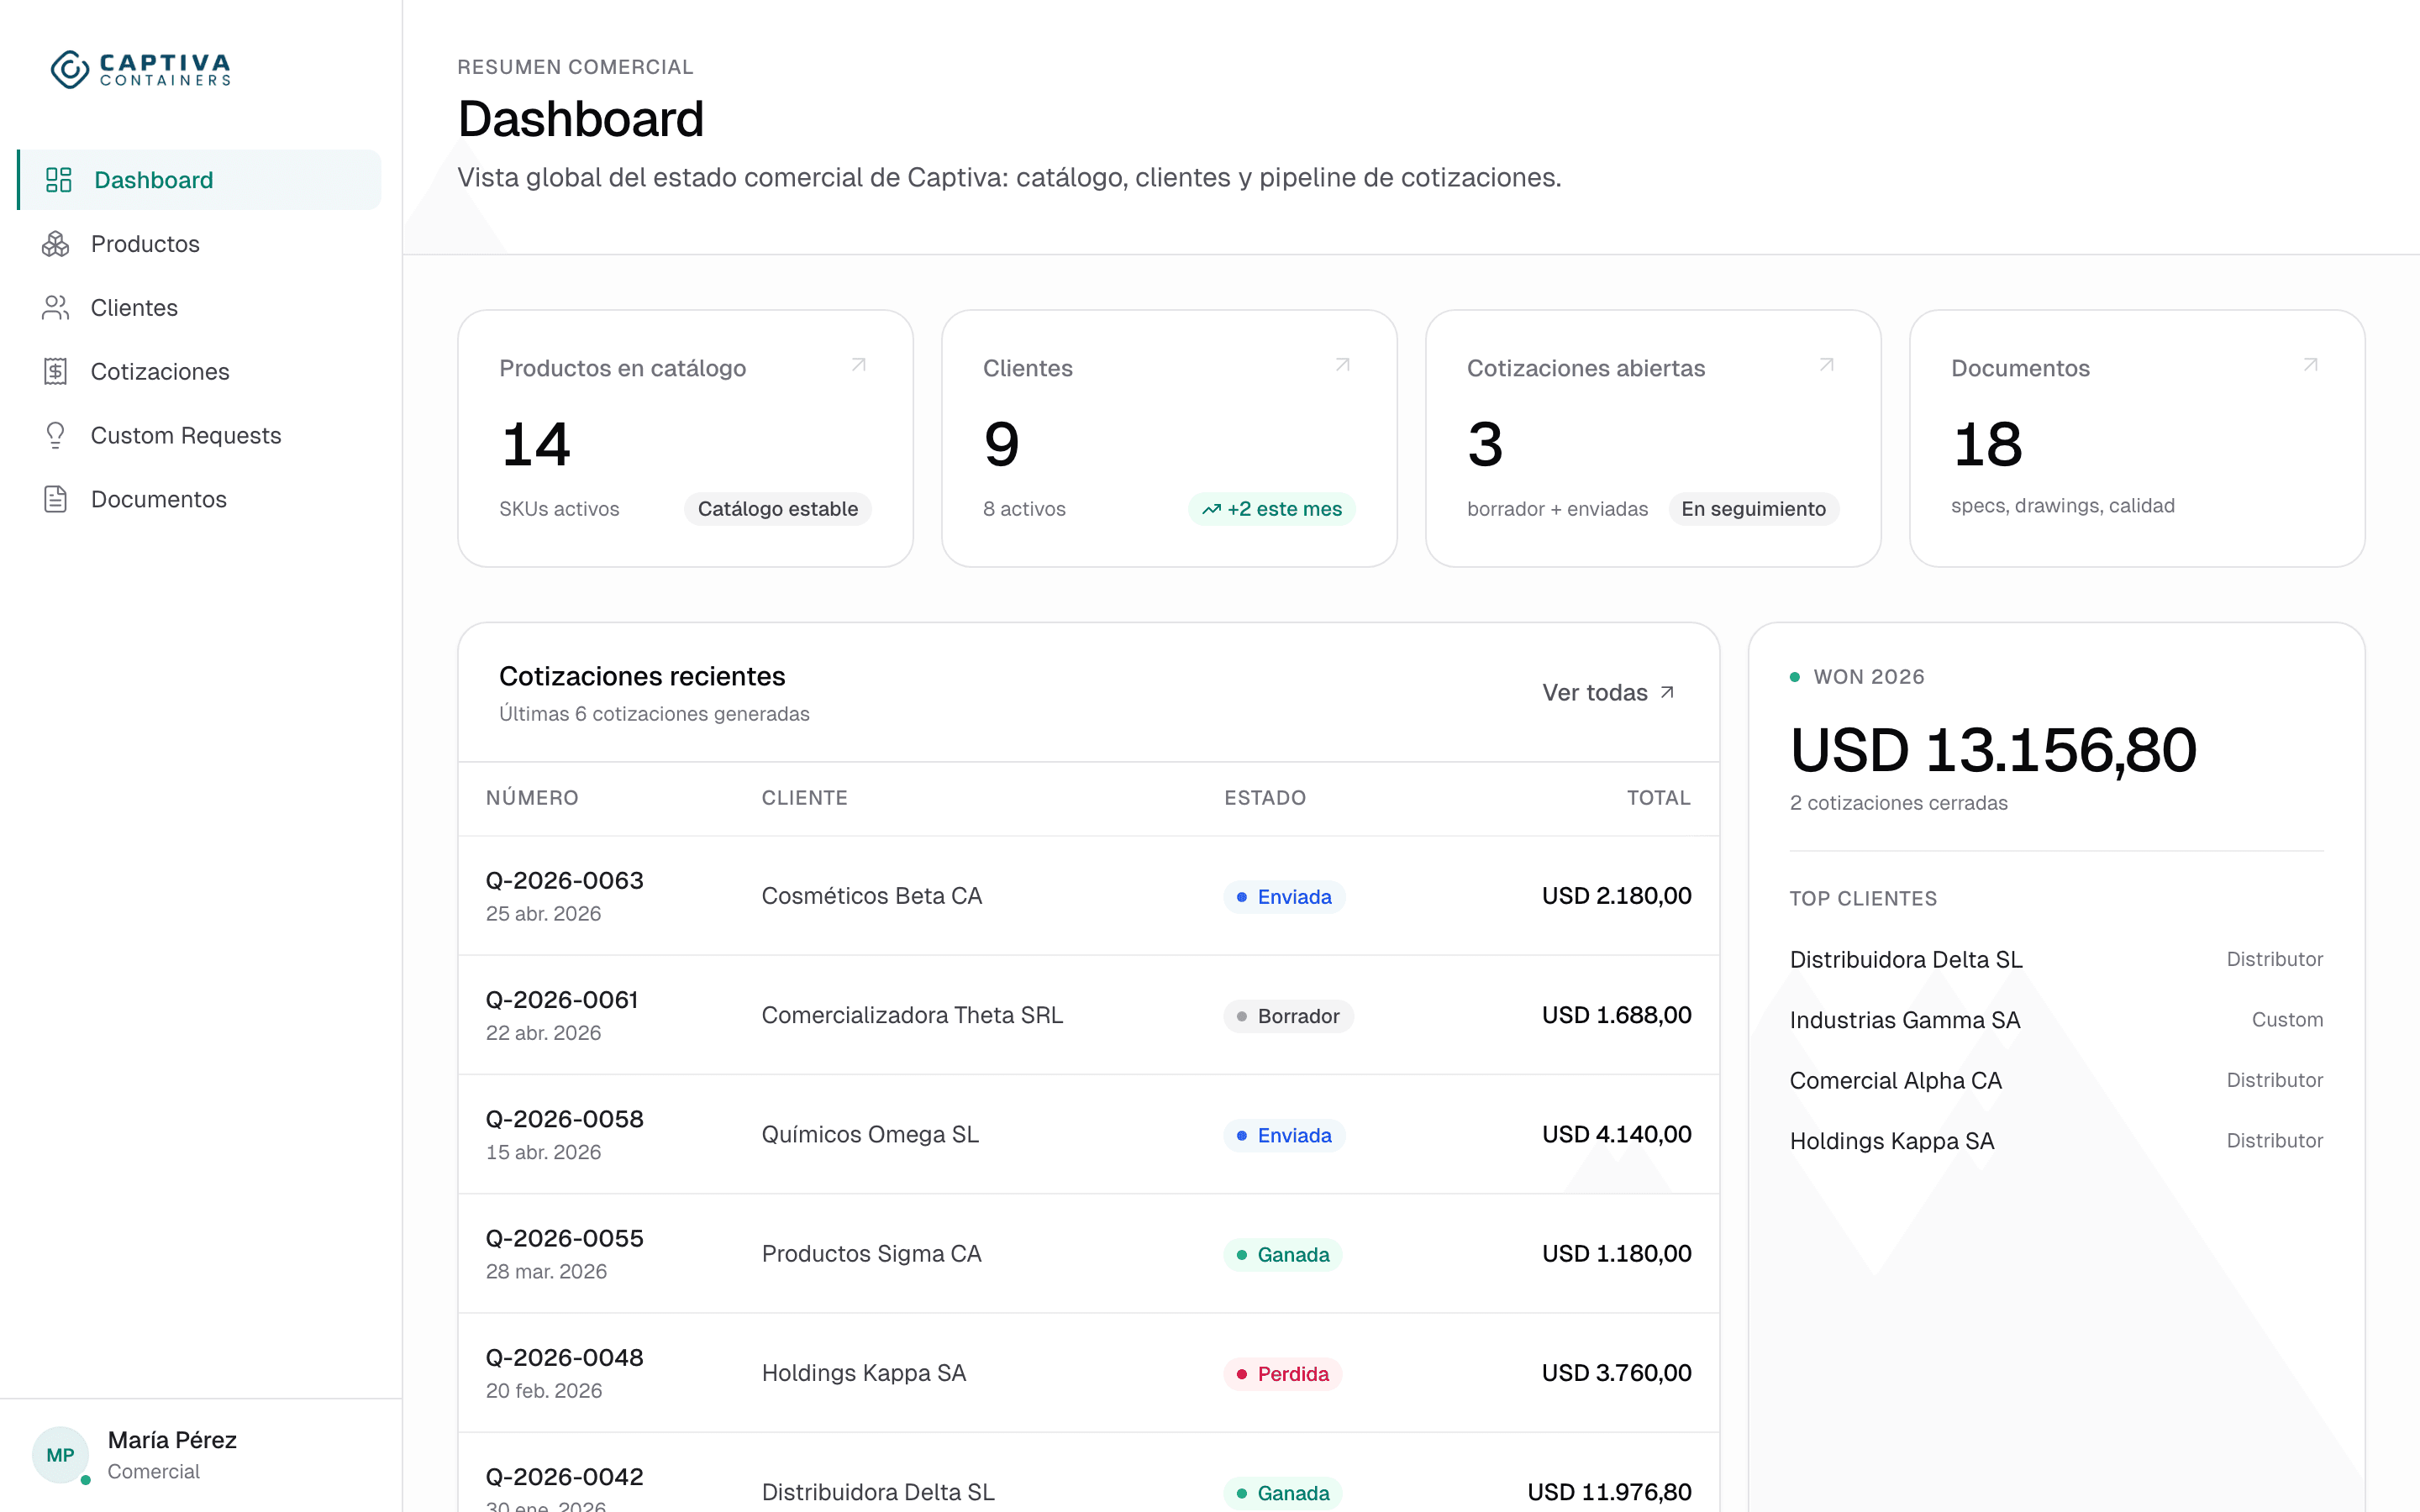Select Productos Sigma CA client cell
Screen dimensions: 2420x1512
coord(872,1253)
